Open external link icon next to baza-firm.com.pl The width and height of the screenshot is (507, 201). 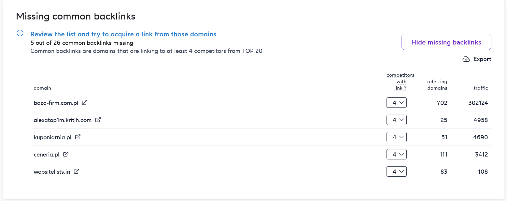(85, 103)
